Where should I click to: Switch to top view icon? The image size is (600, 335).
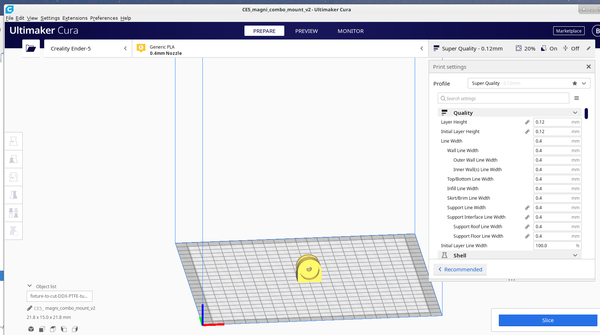(x=53, y=329)
